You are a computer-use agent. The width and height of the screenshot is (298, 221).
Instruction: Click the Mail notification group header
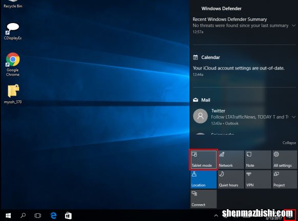click(x=201, y=100)
